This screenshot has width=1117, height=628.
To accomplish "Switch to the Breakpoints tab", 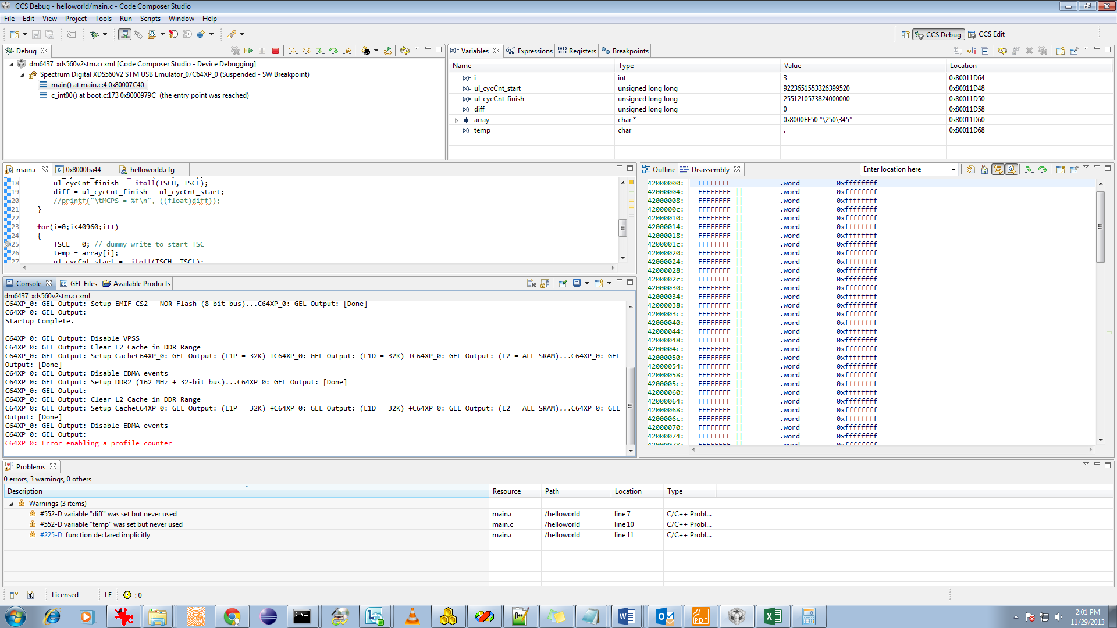I will click(625, 51).
